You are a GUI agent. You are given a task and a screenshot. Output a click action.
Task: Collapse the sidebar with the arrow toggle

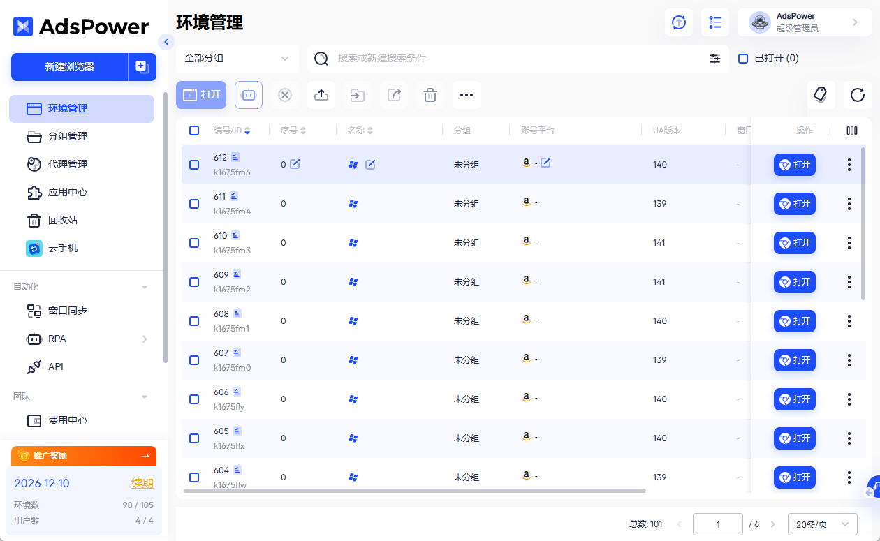click(166, 42)
